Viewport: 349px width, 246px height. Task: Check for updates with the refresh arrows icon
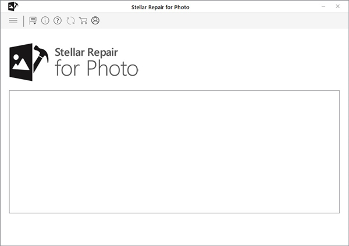click(70, 21)
